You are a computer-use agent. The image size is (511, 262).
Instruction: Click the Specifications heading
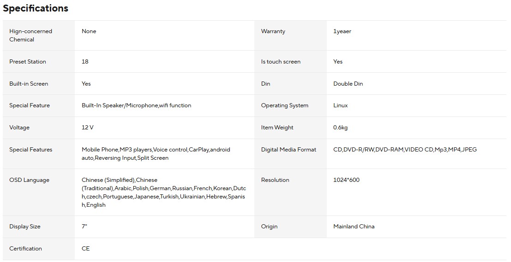pyautogui.click(x=36, y=8)
